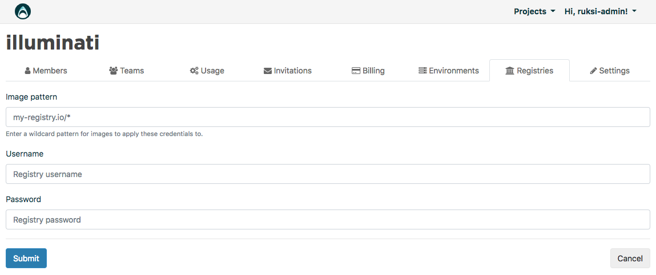The image size is (656, 275).
Task: Click the illuminati project heading
Action: pos(53,43)
